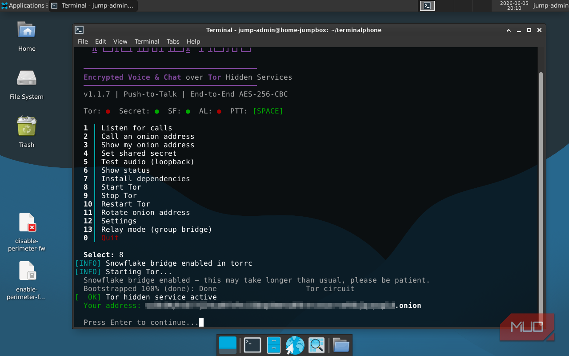Image resolution: width=569 pixels, height=356 pixels.
Task: Click the "Test audio (loopback)" line
Action: click(x=148, y=162)
